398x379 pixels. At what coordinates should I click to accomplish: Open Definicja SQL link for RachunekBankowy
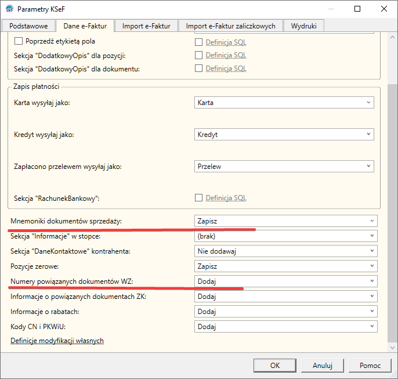click(x=226, y=198)
